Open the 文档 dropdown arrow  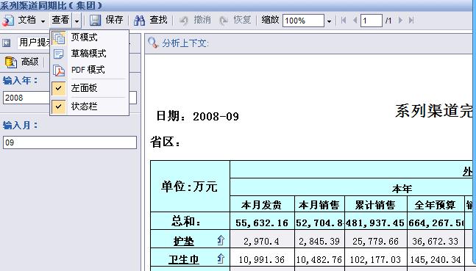coord(43,21)
